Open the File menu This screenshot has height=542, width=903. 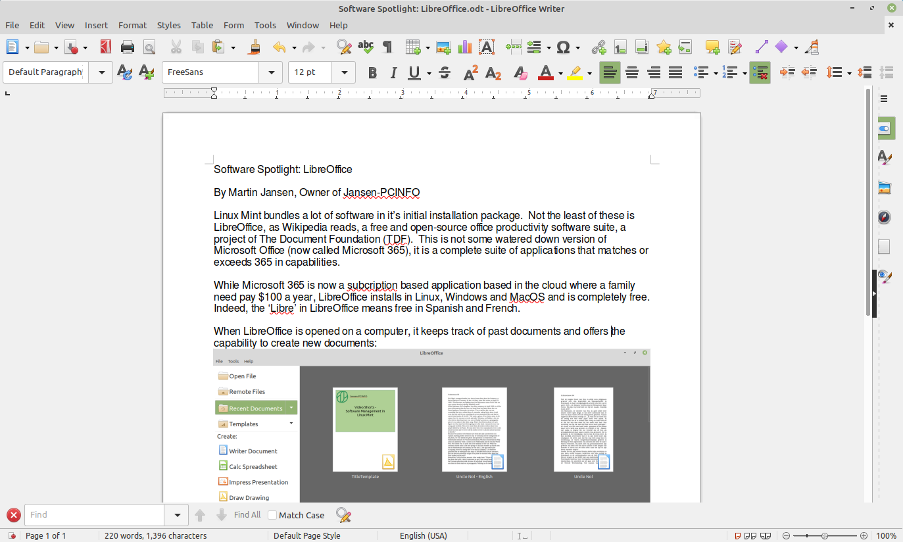[x=12, y=25]
